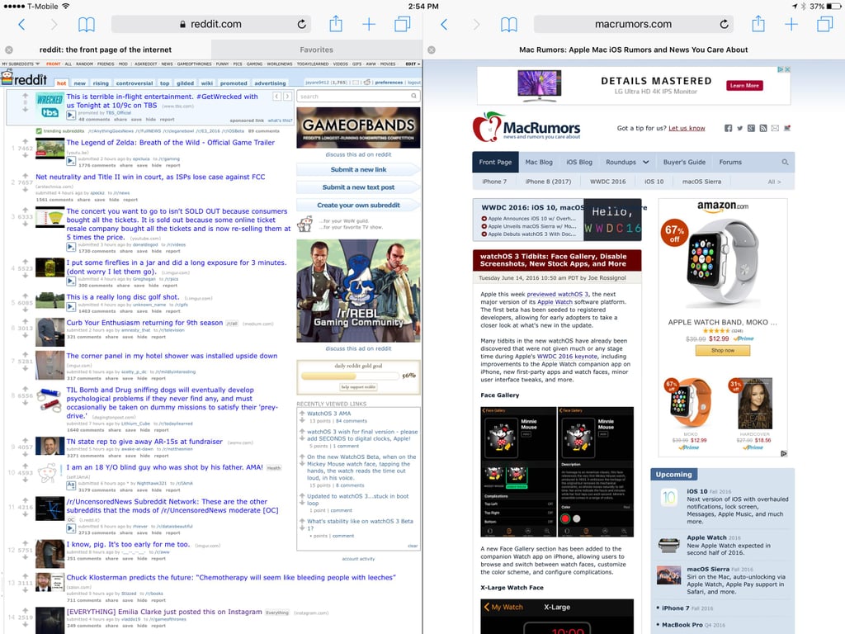Screen dimensions: 845x634
Task: Click Submit a new text post
Action: pos(358,187)
